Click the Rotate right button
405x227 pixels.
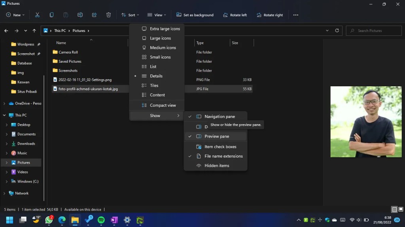(x=270, y=15)
